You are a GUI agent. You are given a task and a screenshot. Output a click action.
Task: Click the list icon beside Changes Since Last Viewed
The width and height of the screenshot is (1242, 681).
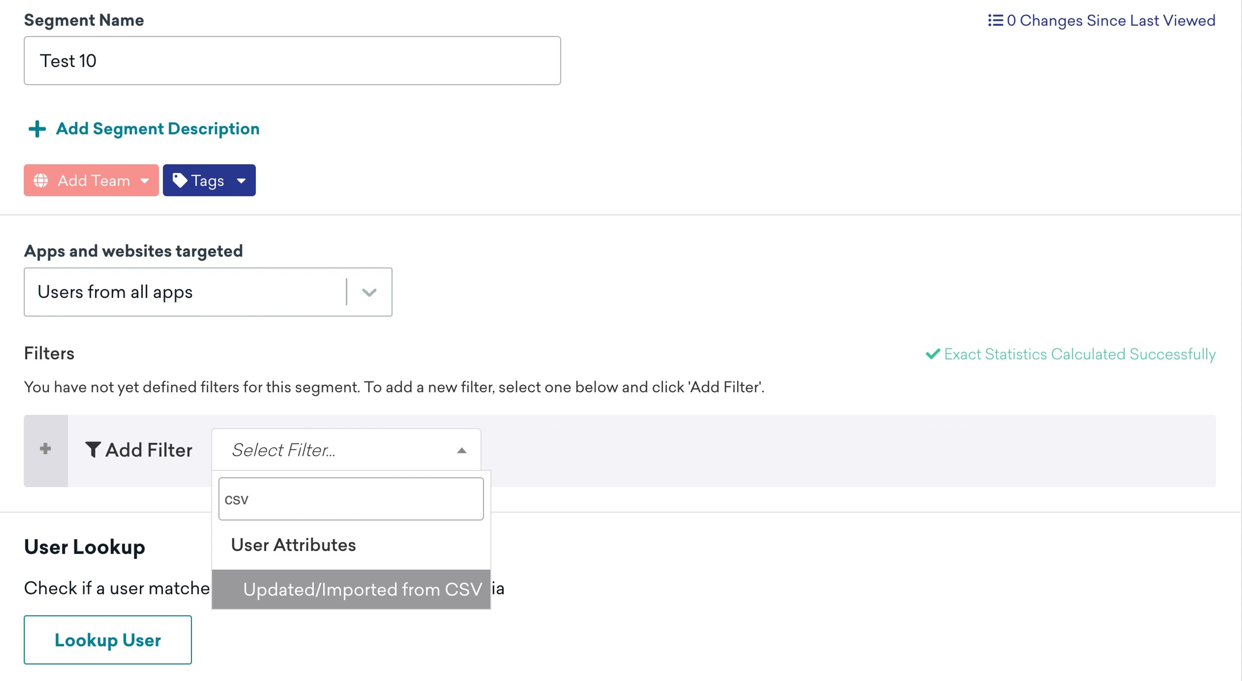coord(995,20)
